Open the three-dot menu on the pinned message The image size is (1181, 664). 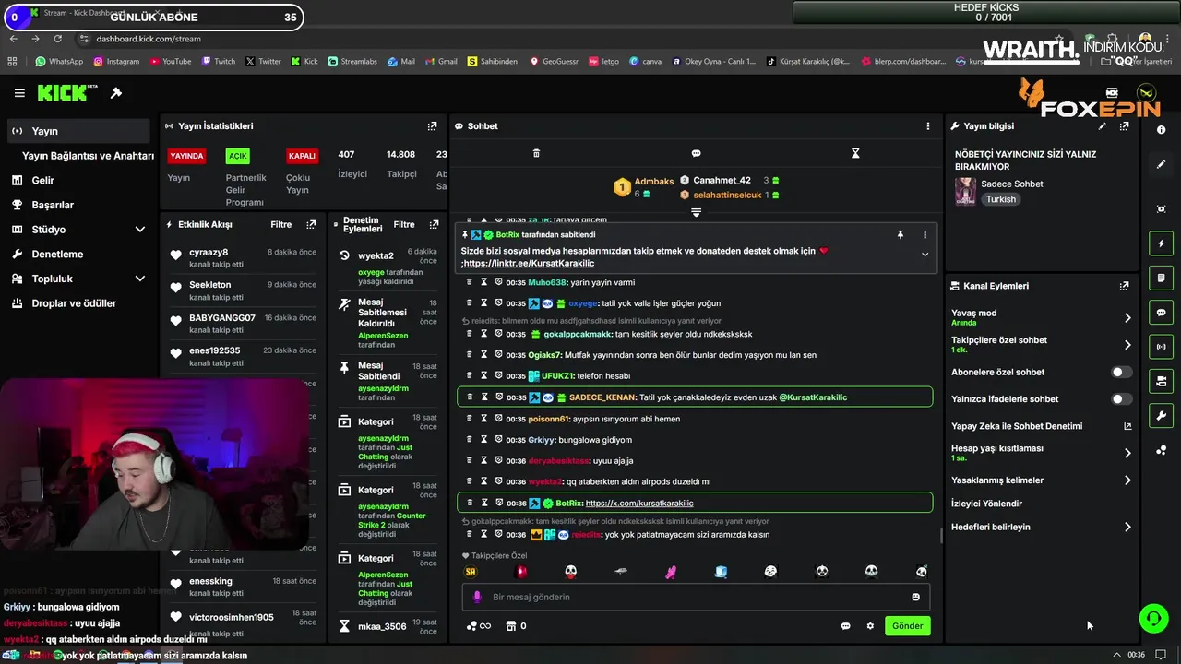coord(925,235)
